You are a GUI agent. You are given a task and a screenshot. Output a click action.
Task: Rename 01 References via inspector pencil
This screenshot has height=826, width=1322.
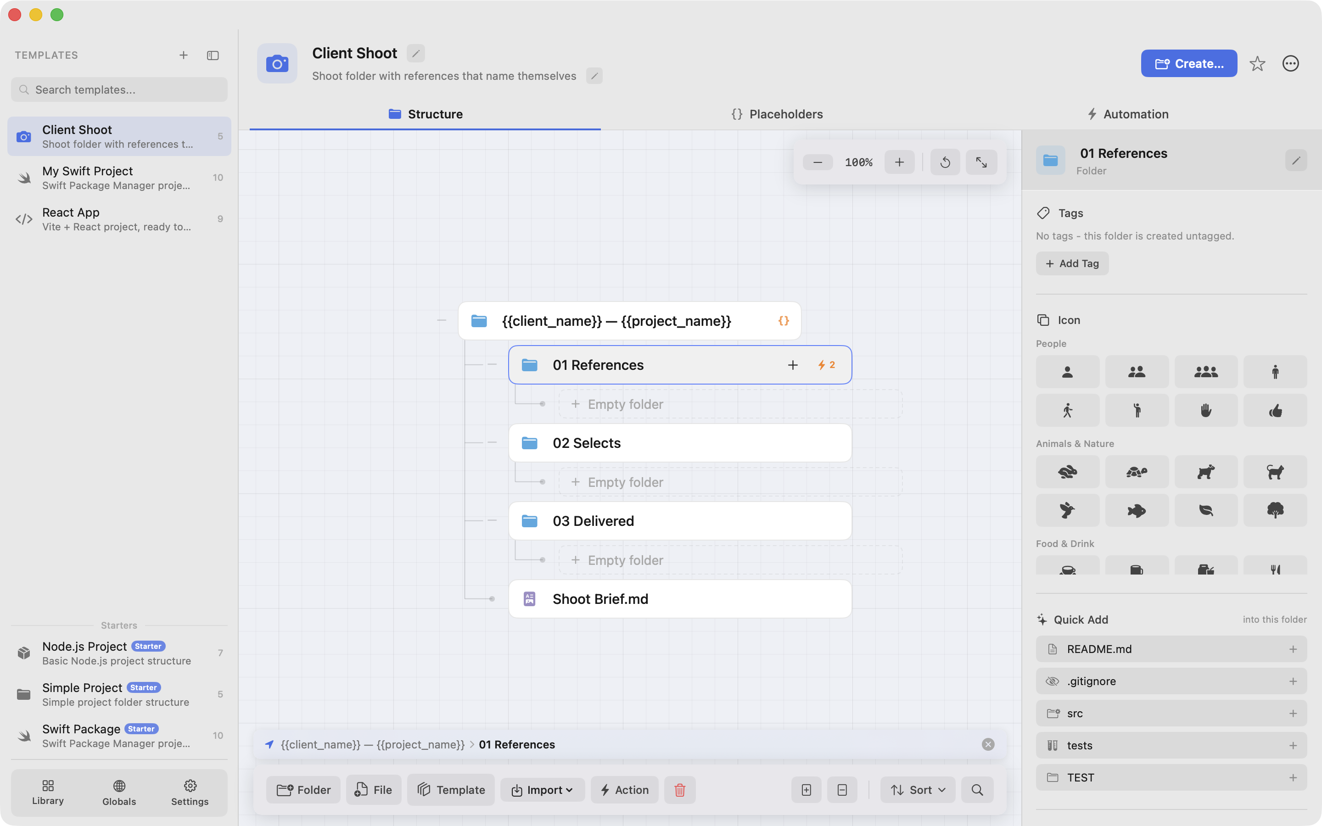tap(1296, 161)
